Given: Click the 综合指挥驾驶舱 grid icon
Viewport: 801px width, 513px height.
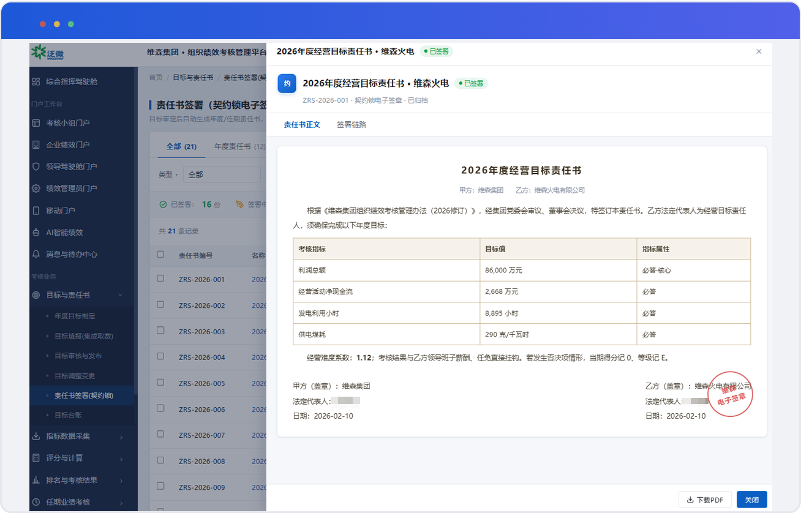Looking at the screenshot, I should [x=36, y=81].
